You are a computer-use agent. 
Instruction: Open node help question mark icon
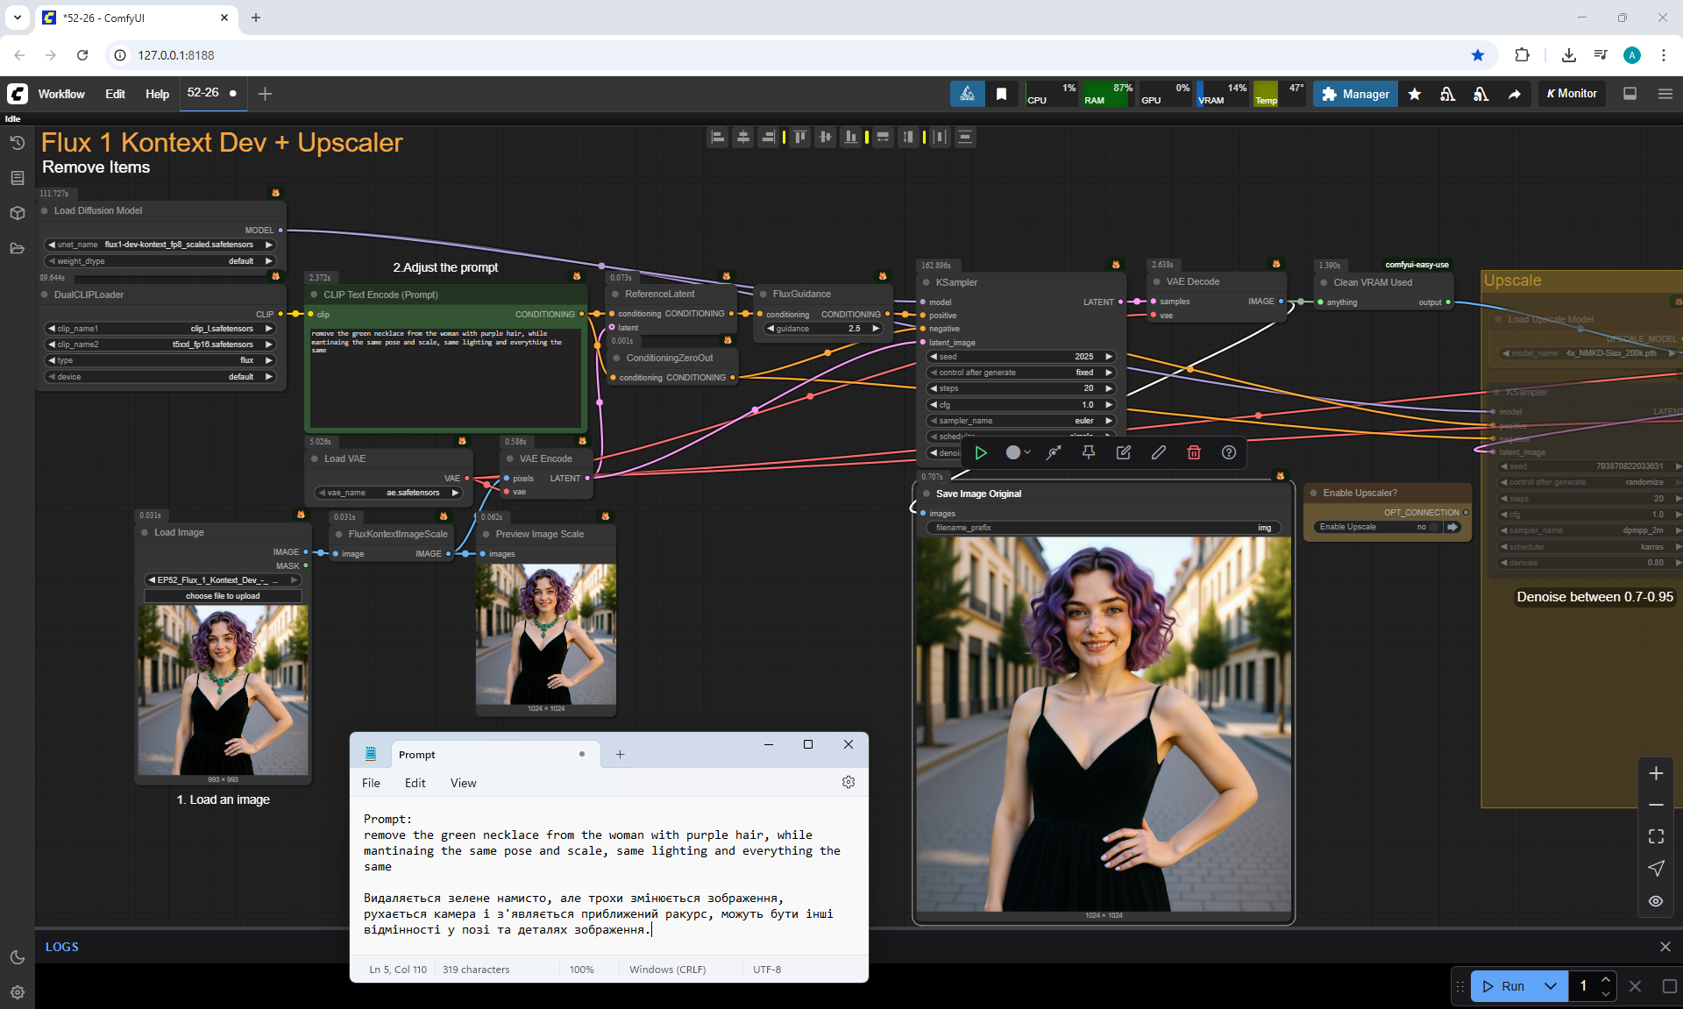[1228, 452]
